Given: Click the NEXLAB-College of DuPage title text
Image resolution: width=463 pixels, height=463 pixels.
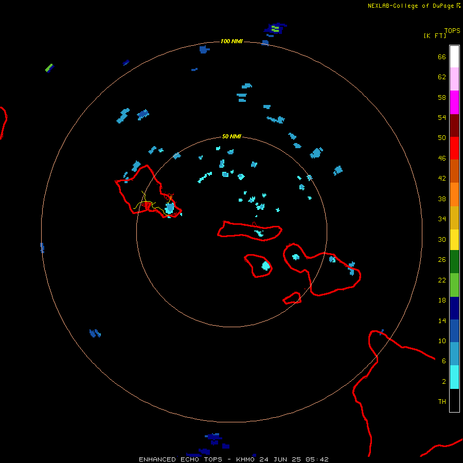Looking at the screenshot, I should (x=411, y=6).
